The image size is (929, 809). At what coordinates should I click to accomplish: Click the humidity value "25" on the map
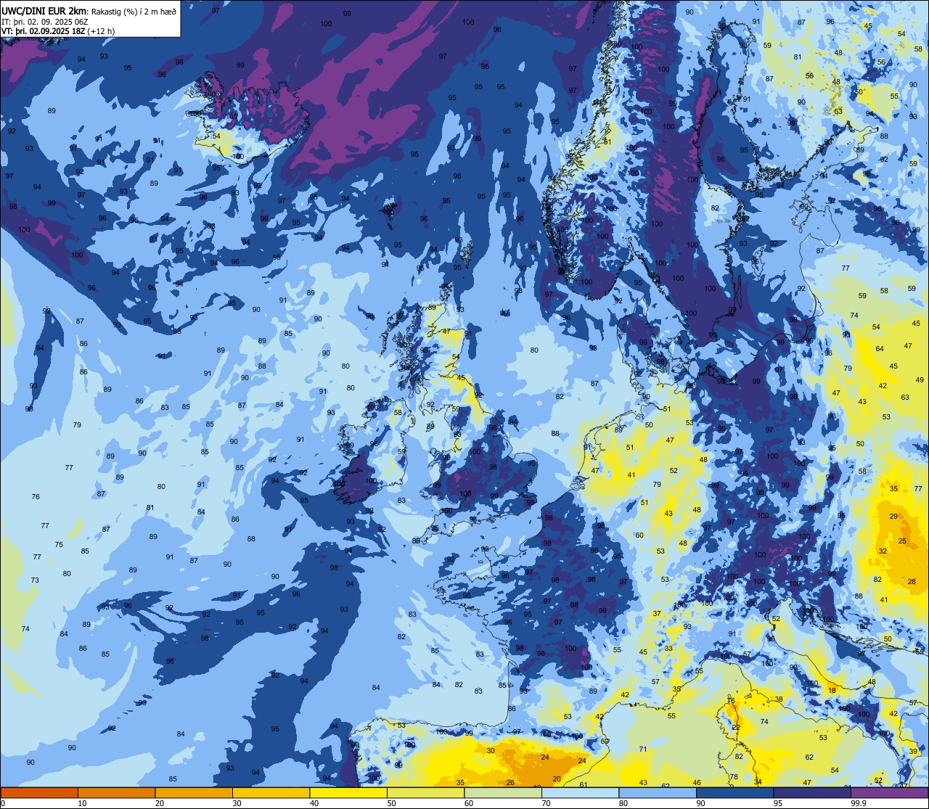click(x=903, y=541)
